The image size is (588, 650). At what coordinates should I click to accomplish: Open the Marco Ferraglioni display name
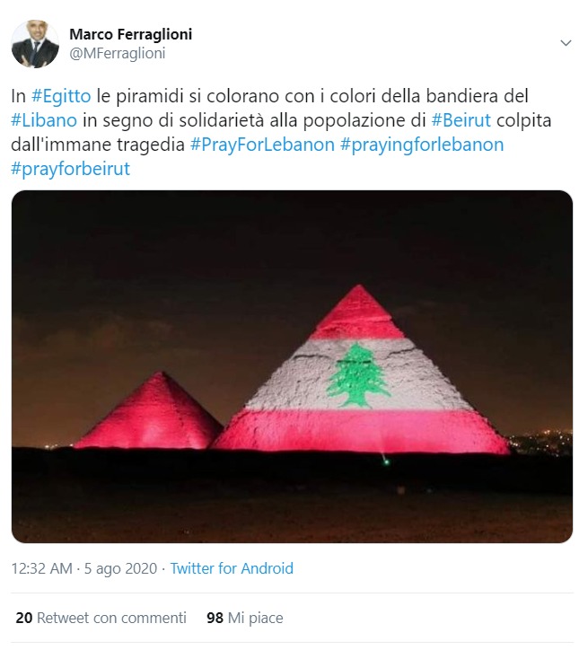[130, 34]
